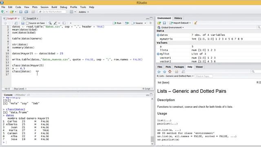
Task: Save current document from main toolbar
Action: pos(21,12)
